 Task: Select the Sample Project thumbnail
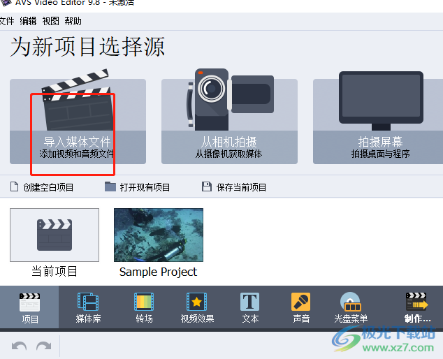click(x=159, y=235)
